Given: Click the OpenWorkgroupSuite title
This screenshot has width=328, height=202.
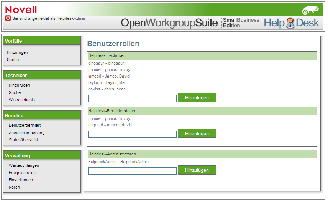Looking at the screenshot, I should pos(169,23).
